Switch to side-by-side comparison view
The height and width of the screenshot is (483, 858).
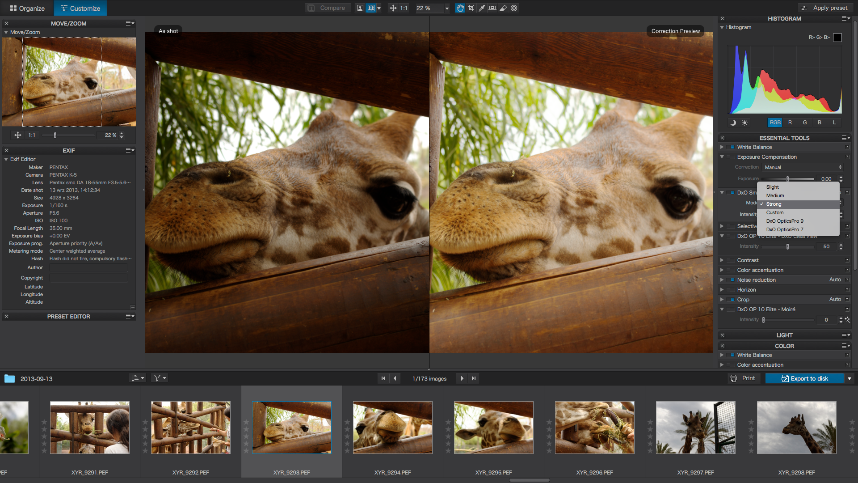coord(370,8)
